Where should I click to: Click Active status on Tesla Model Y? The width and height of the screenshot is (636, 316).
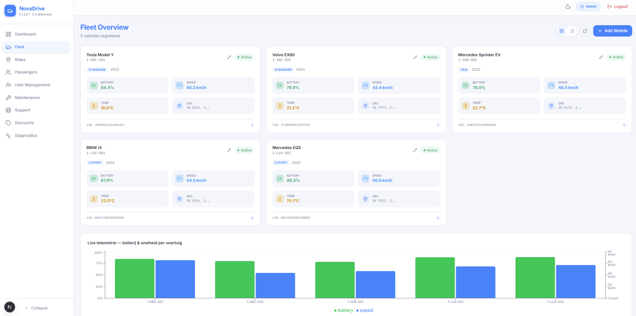tap(245, 57)
